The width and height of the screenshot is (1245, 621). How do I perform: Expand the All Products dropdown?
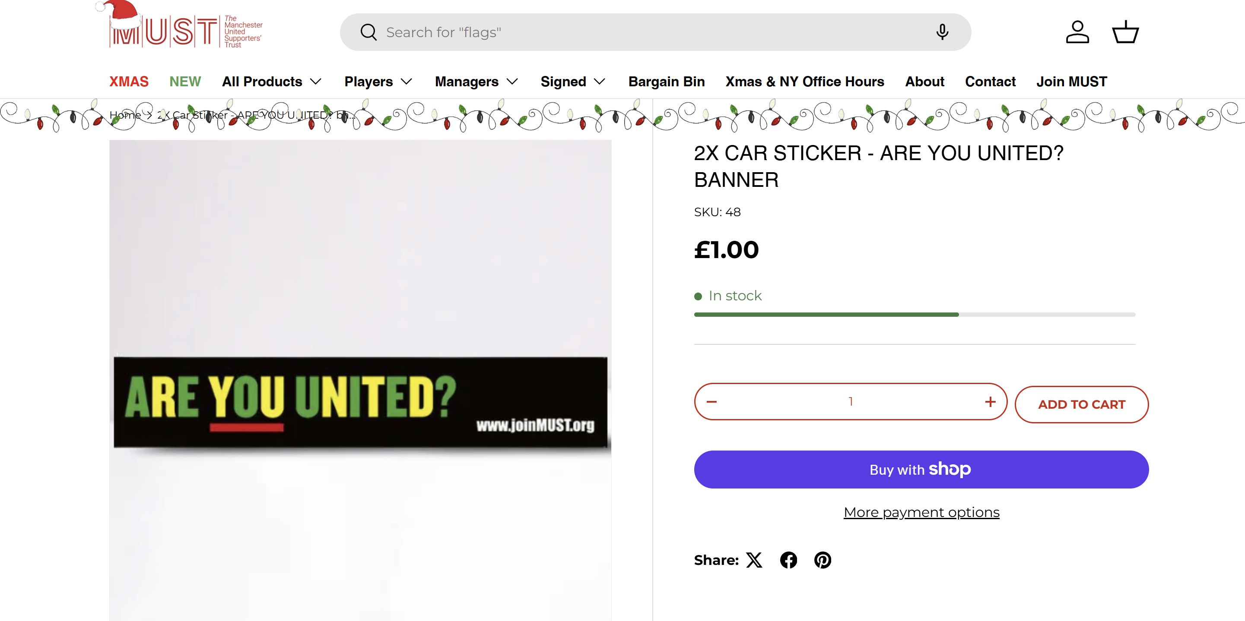[272, 82]
